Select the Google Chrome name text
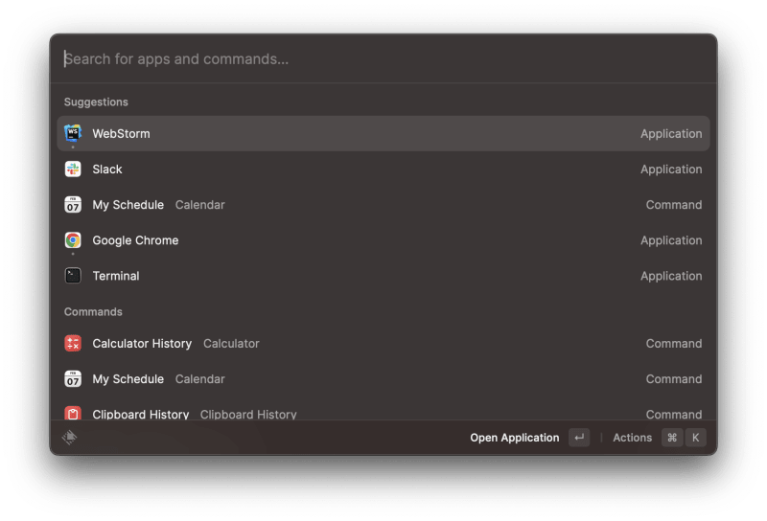Image resolution: width=767 pixels, height=521 pixels. pos(135,240)
